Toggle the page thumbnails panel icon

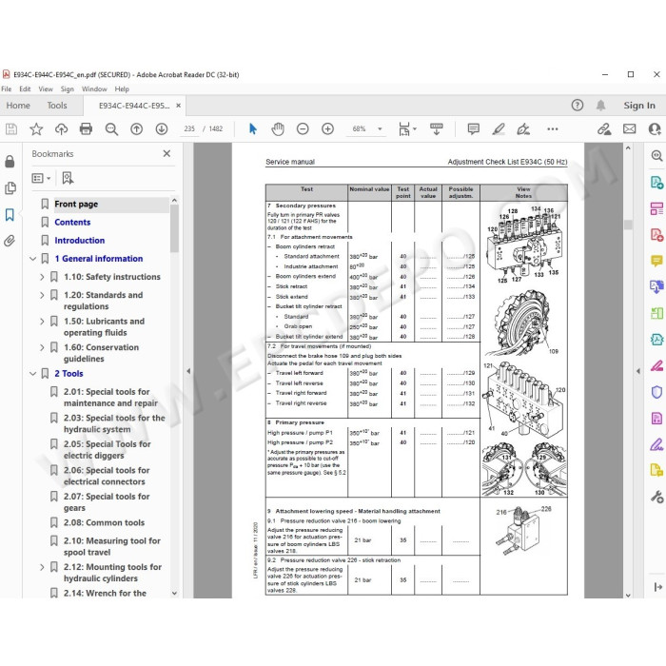click(x=10, y=188)
